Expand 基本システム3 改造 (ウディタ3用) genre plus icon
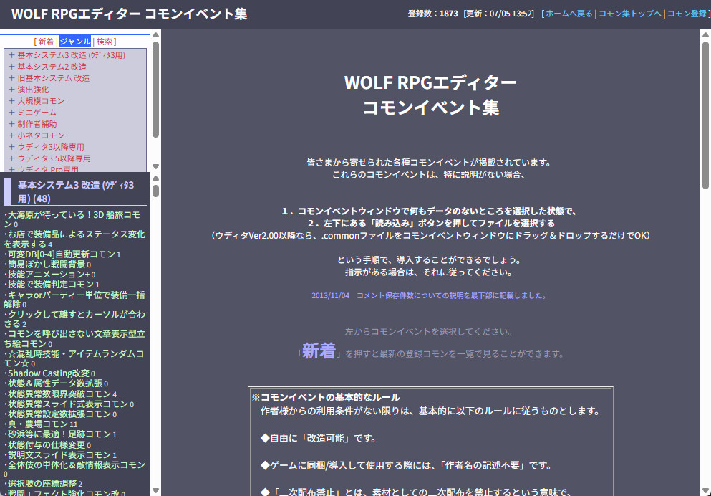Image resolution: width=711 pixels, height=496 pixels. 11,55
